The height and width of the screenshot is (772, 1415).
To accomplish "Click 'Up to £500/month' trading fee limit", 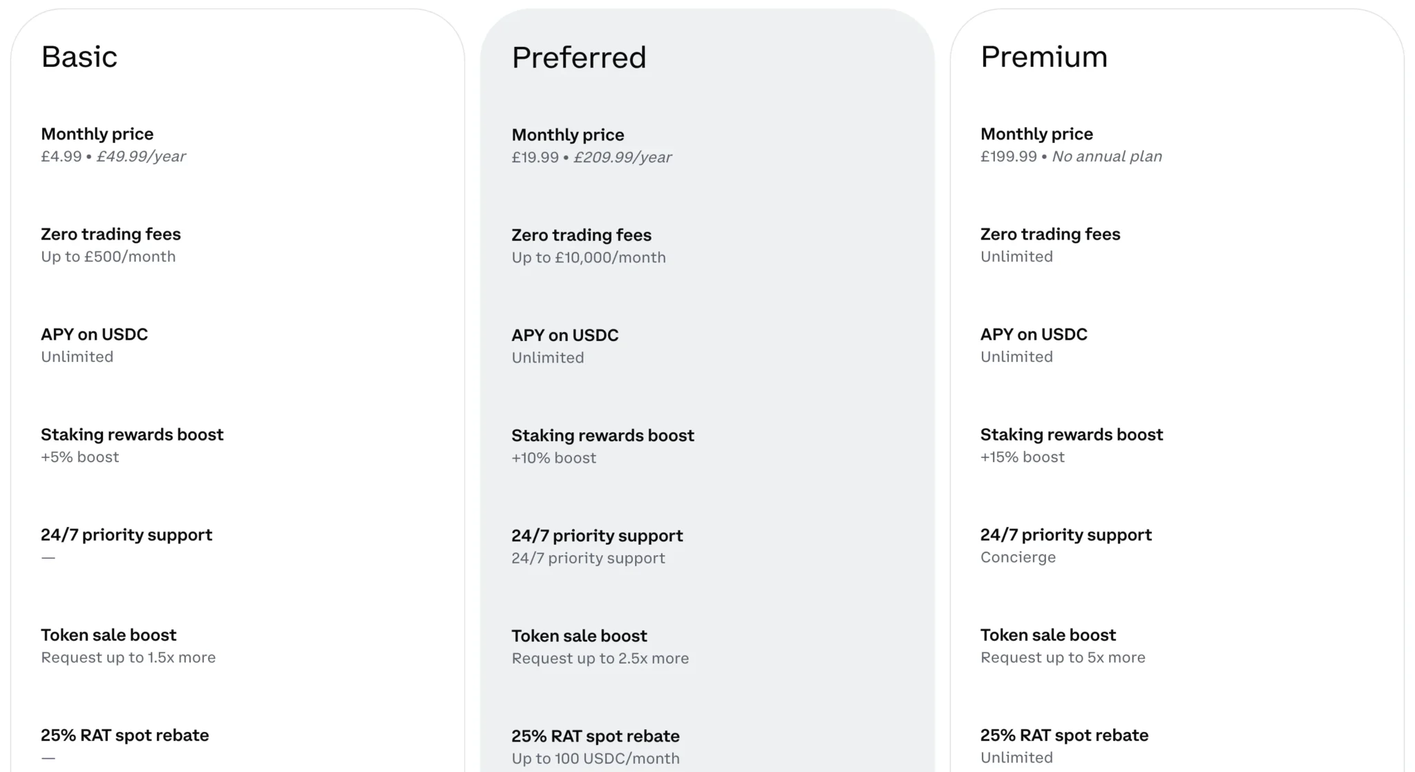I will (108, 257).
